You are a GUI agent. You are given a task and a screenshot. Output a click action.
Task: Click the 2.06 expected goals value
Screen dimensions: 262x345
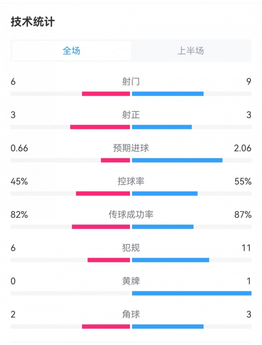pos(243,148)
